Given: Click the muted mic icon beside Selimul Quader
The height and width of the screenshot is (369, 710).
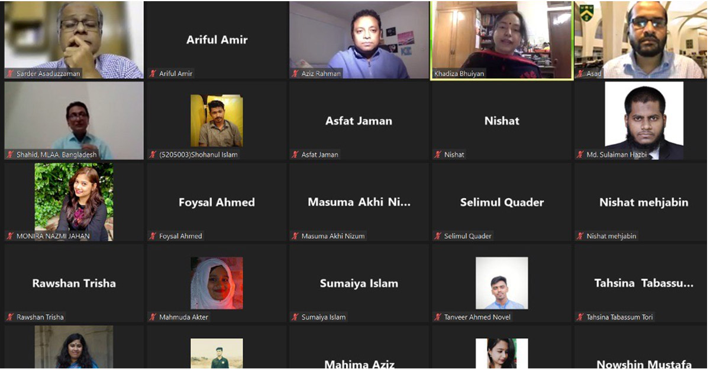Looking at the screenshot, I should pos(438,236).
